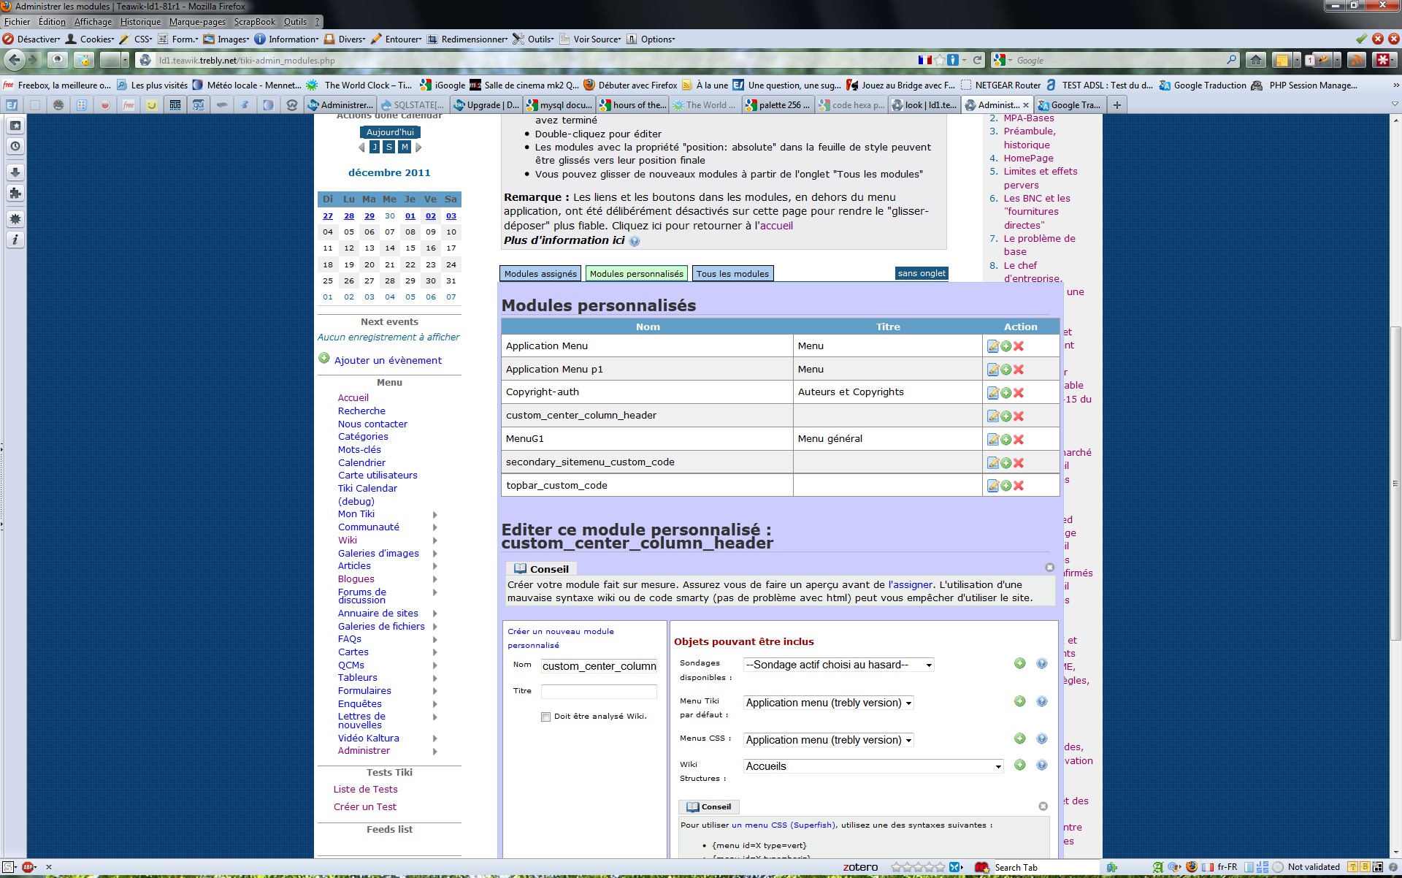Open the RSS feed toolbar button
This screenshot has width=1402, height=878.
click(x=1356, y=60)
